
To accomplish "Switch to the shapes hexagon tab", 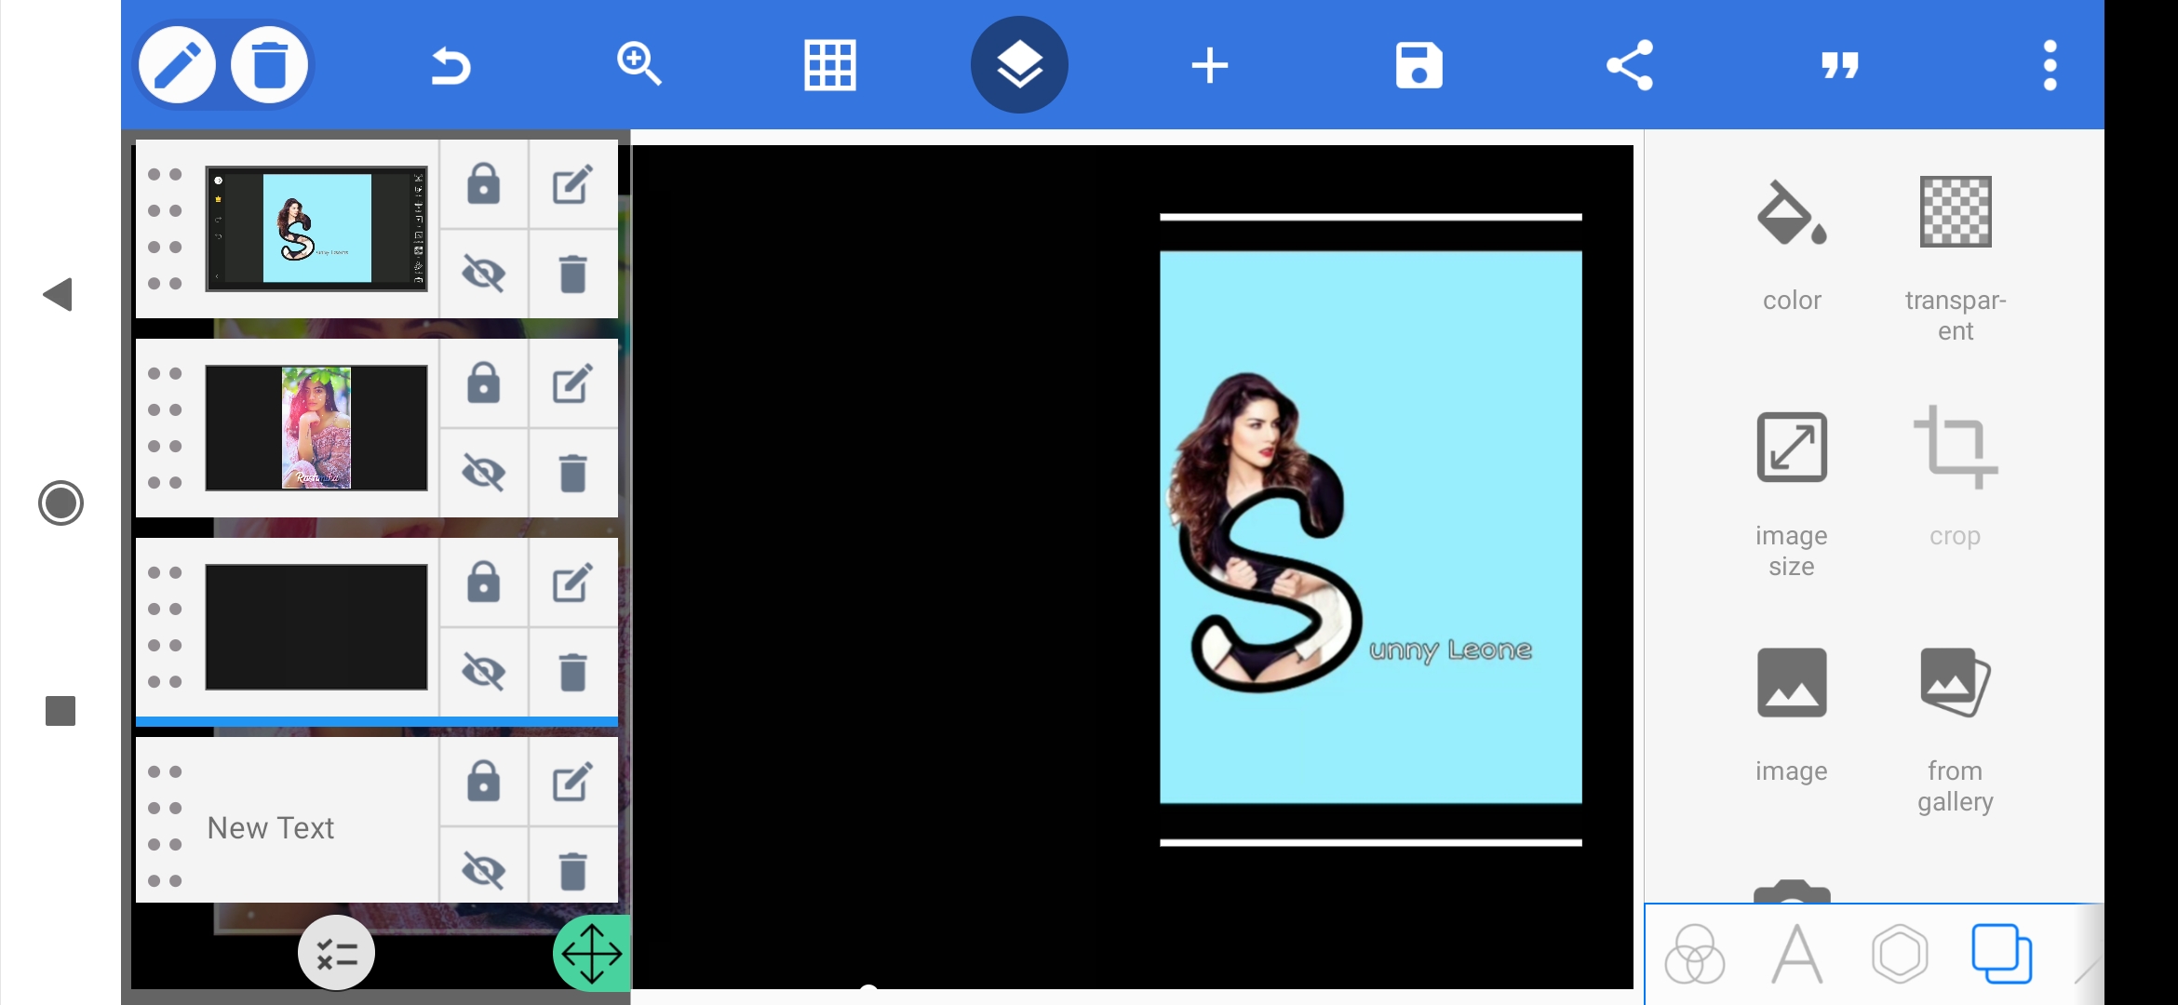I will (1899, 955).
